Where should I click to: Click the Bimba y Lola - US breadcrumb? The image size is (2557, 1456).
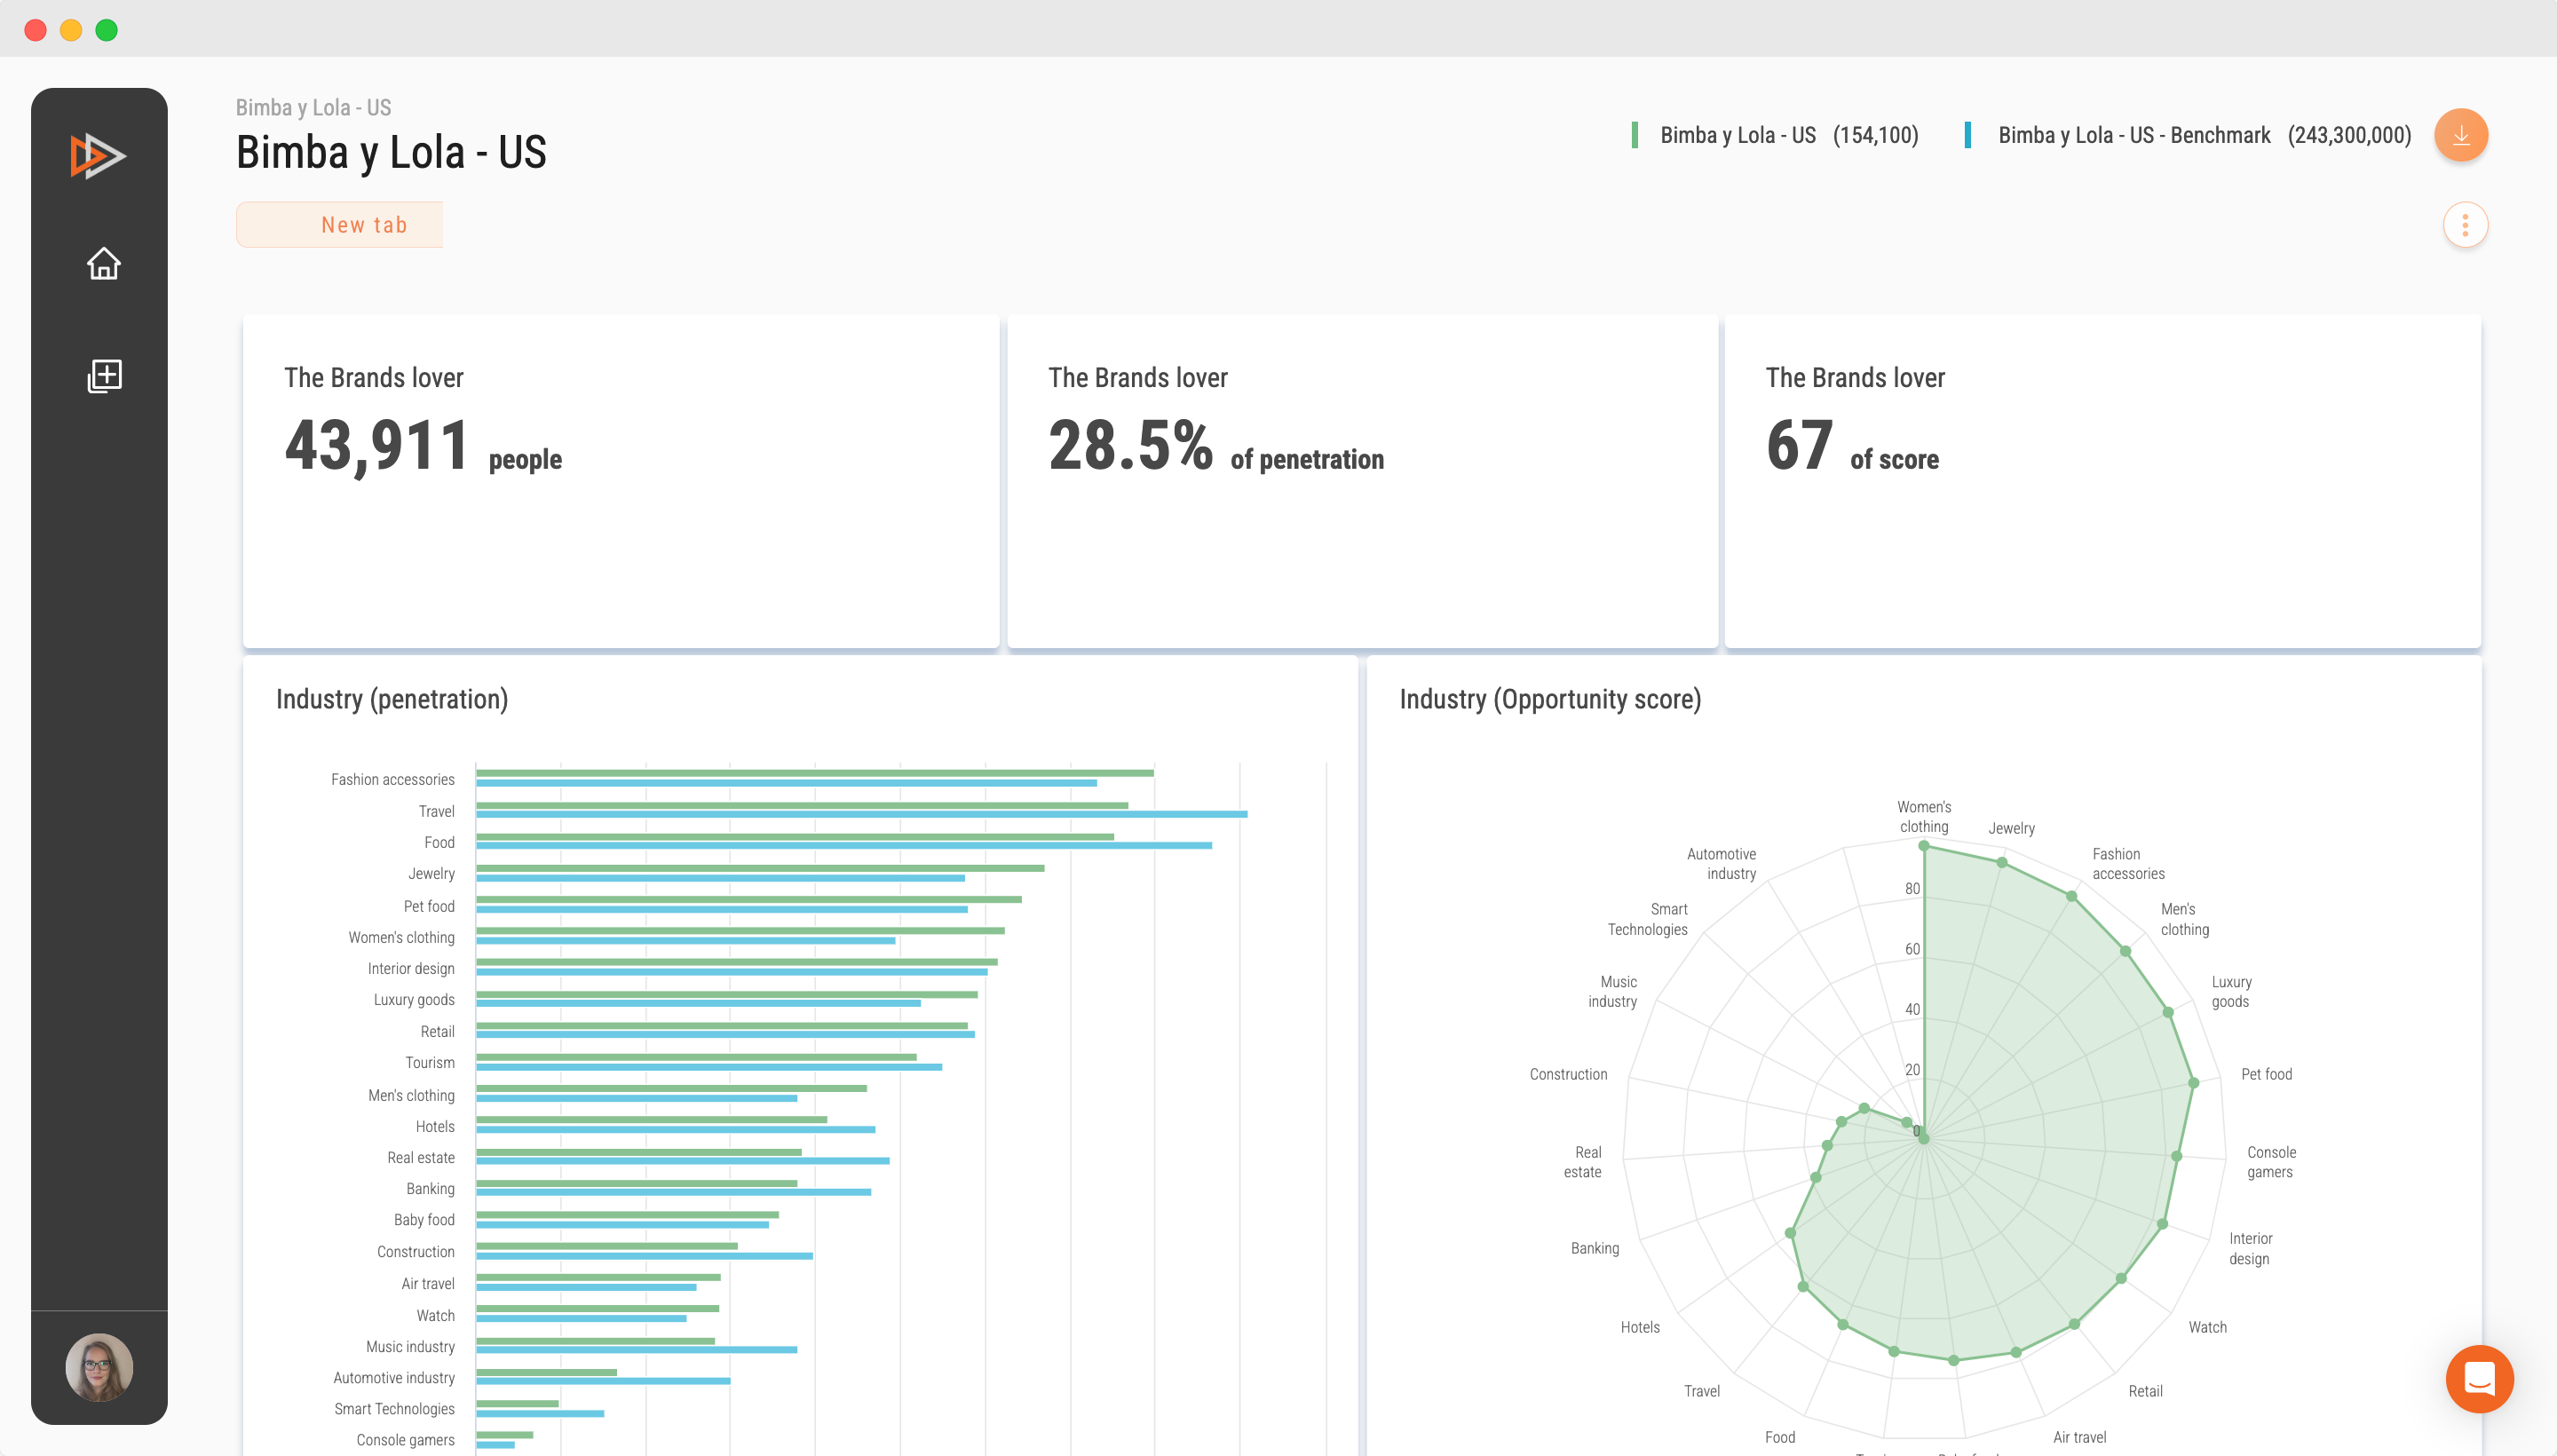point(313,107)
